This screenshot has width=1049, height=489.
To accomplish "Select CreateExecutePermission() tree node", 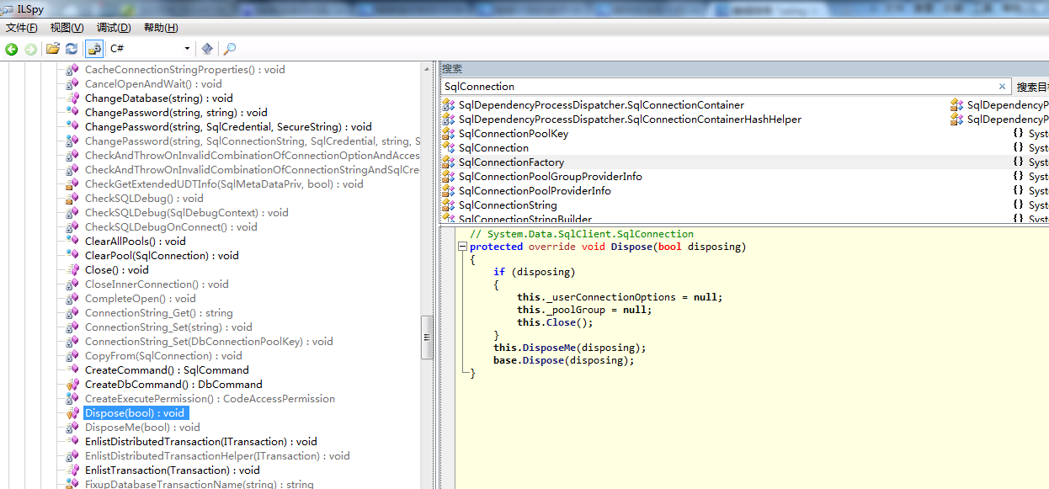I will click(x=210, y=399).
